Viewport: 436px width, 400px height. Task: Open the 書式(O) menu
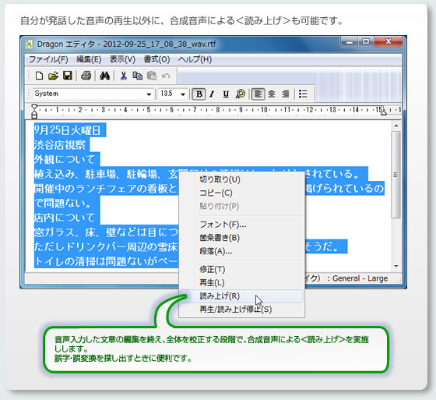[x=156, y=59]
